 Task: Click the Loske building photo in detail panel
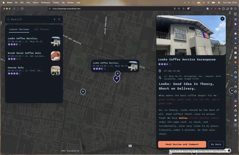point(191,35)
